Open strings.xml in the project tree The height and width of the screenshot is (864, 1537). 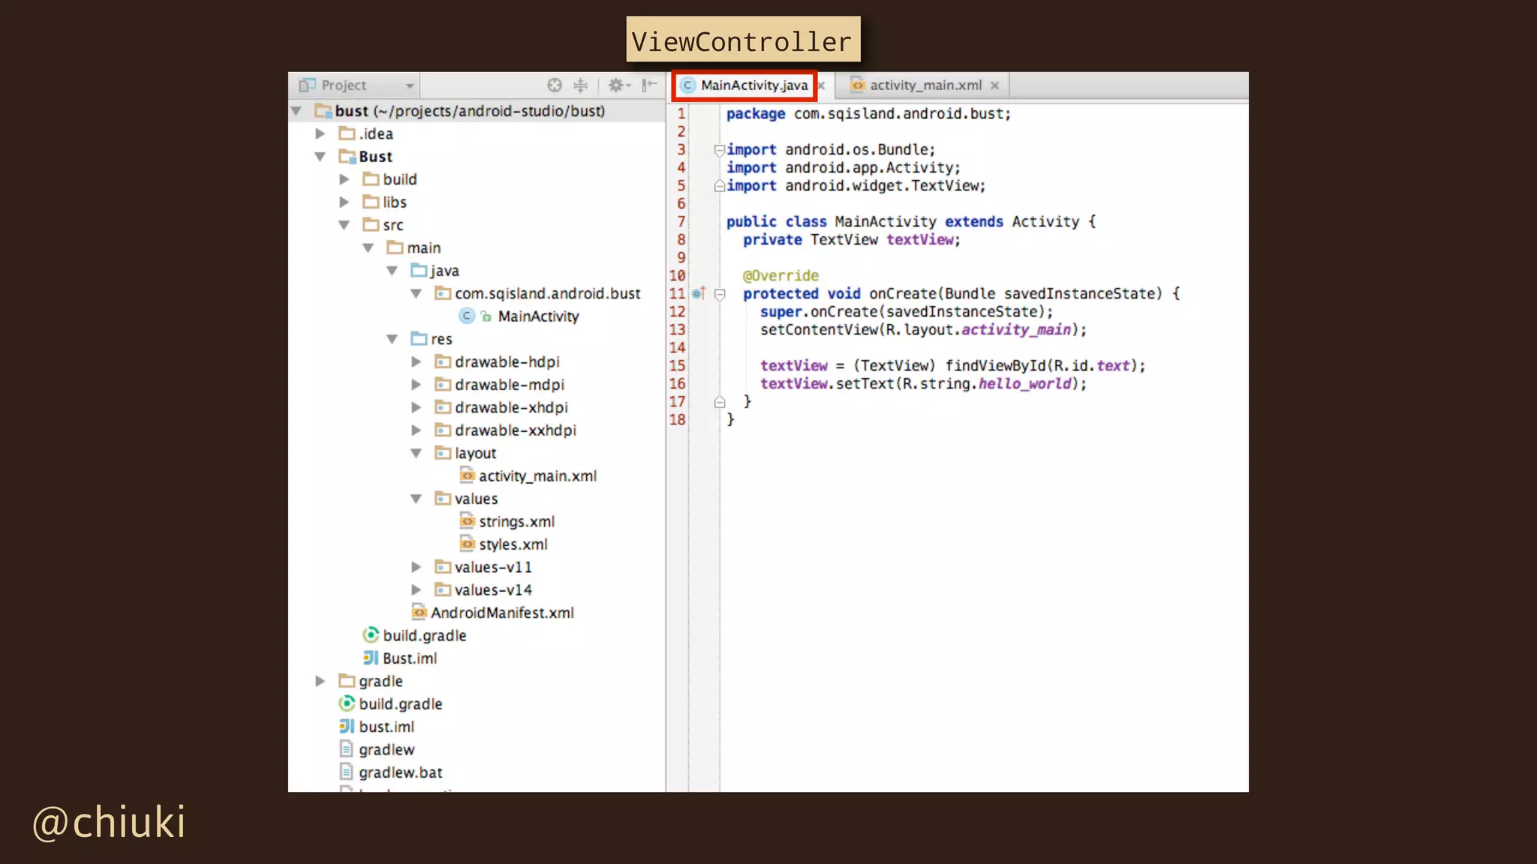point(516,522)
